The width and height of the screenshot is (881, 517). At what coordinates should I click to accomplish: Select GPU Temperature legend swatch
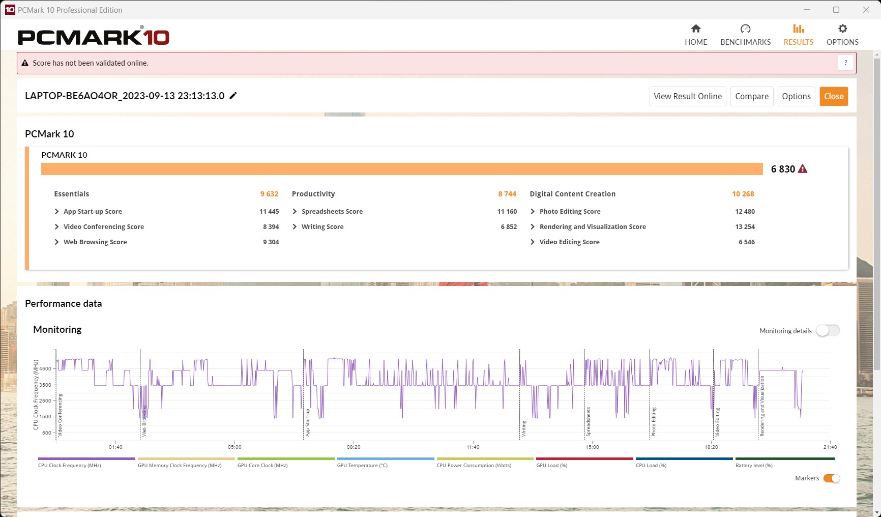point(386,458)
